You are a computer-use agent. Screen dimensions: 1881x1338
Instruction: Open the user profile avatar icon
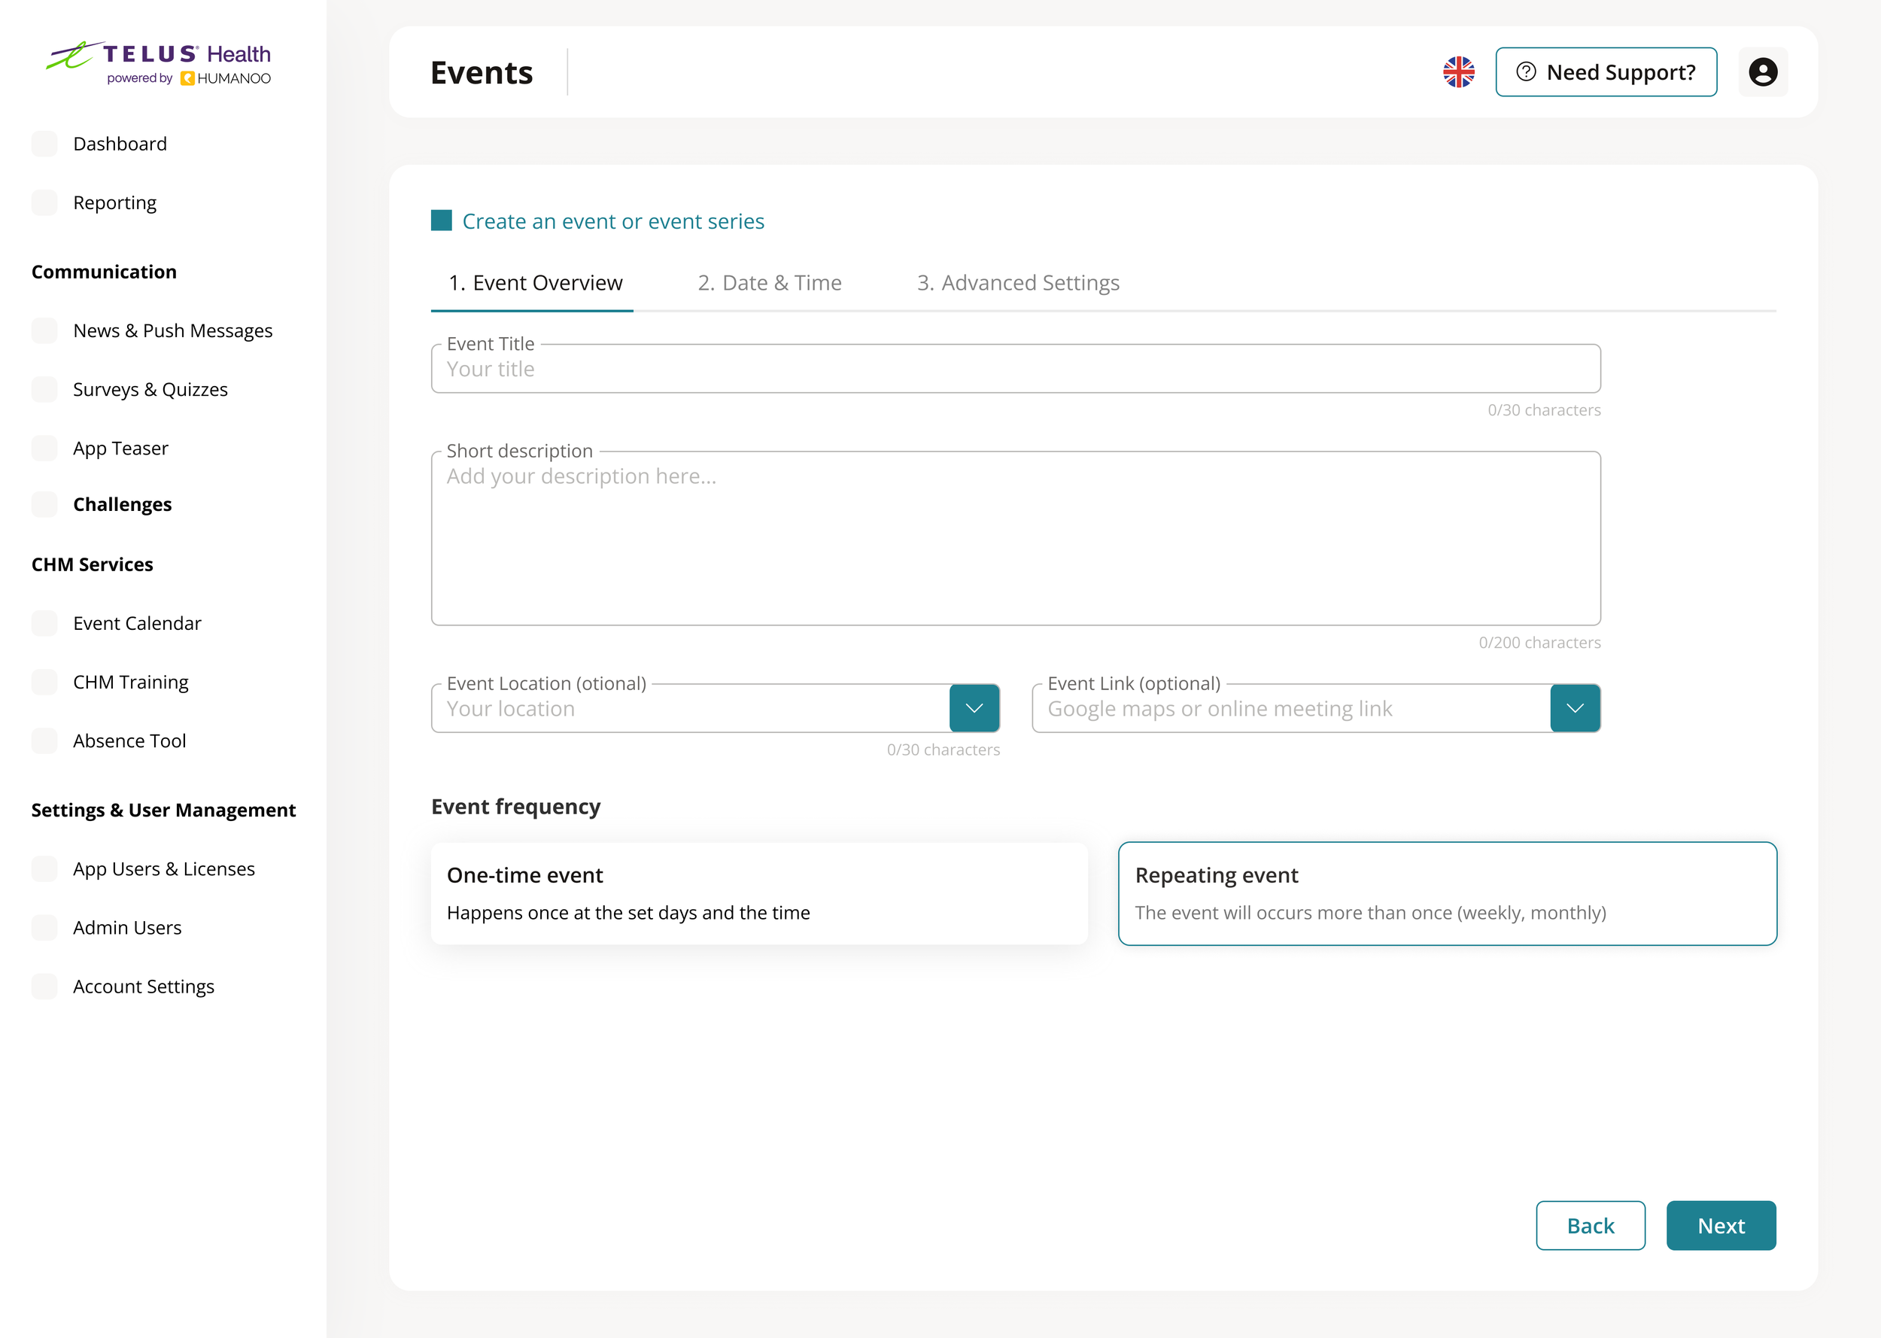pyautogui.click(x=1761, y=71)
